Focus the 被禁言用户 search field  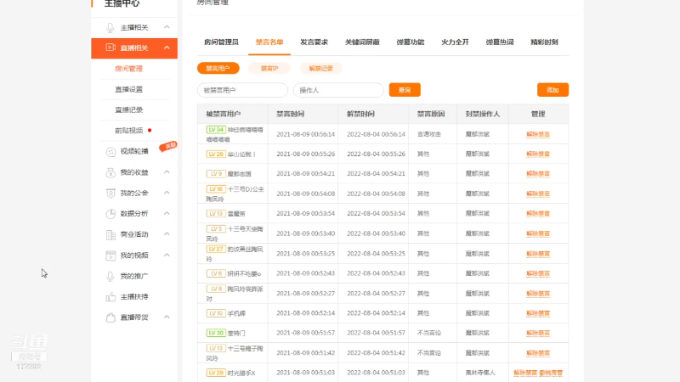point(242,90)
